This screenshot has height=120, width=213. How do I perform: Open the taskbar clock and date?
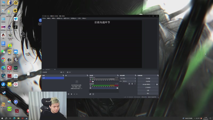point(206,118)
